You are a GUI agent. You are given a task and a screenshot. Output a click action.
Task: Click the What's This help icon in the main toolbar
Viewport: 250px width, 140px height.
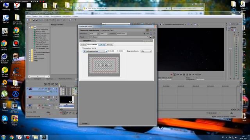[75, 20]
